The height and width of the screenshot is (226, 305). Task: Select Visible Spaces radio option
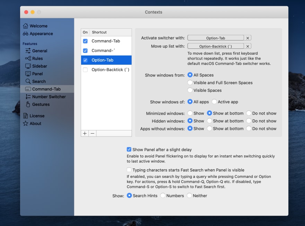pyautogui.click(x=190, y=90)
